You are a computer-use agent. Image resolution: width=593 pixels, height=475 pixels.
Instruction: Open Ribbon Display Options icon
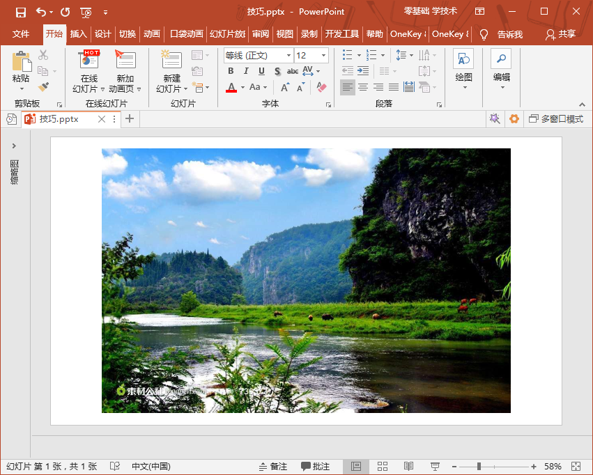point(479,11)
